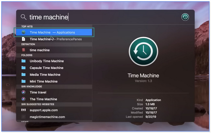Click the Last opened date 9/20/19
This screenshot has height=133, width=211.
pyautogui.click(x=151, y=117)
